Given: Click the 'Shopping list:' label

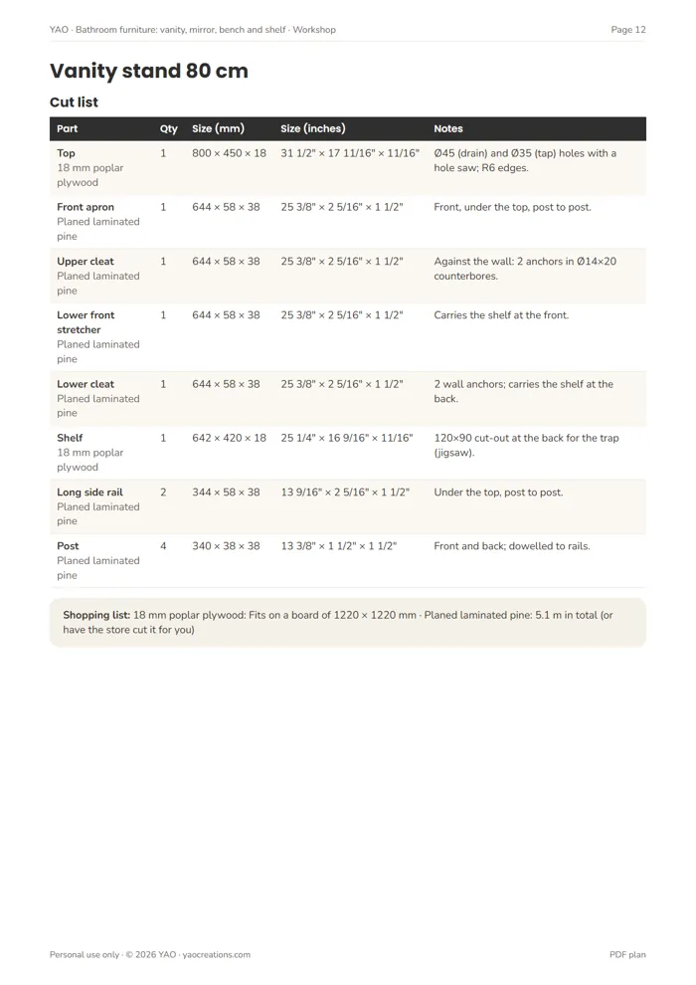Looking at the screenshot, I should click(x=96, y=615).
